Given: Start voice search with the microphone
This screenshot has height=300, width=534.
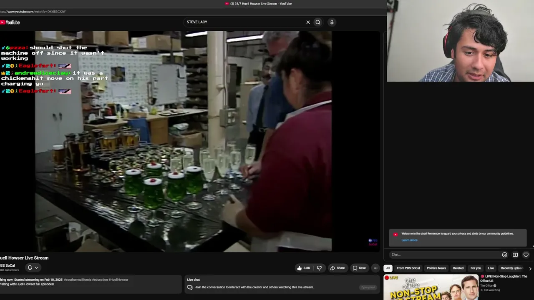Looking at the screenshot, I should click(332, 22).
